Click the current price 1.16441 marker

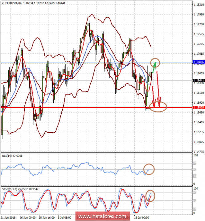pyautogui.click(x=198, y=81)
